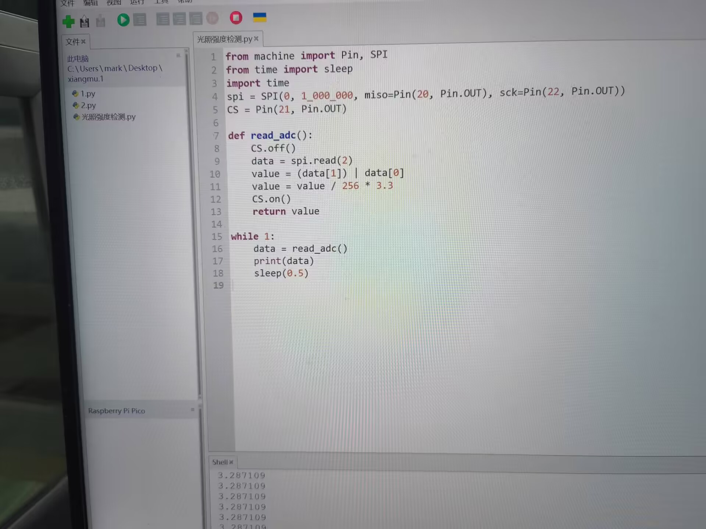706x529 pixels.
Task: Open the 此电脑 file panel hamburger menu
Action: (x=178, y=55)
